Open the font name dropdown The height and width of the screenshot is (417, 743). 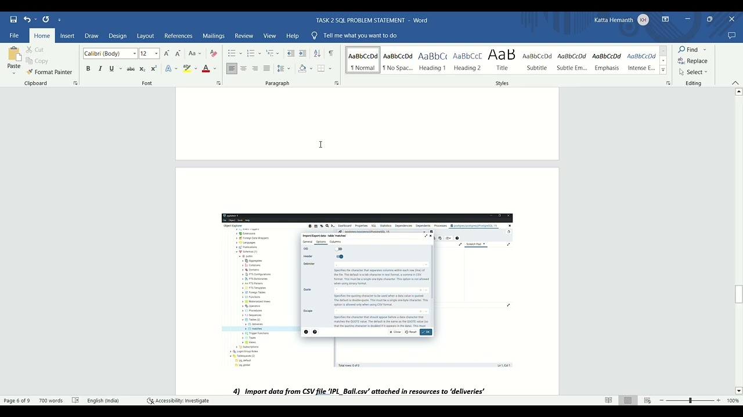[135, 53]
